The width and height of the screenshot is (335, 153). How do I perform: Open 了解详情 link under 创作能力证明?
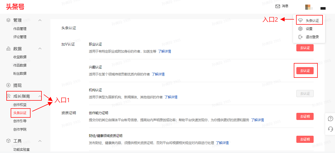[257, 120]
